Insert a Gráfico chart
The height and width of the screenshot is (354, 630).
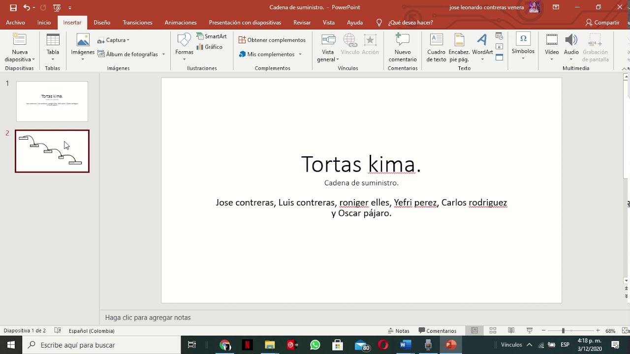tap(210, 47)
